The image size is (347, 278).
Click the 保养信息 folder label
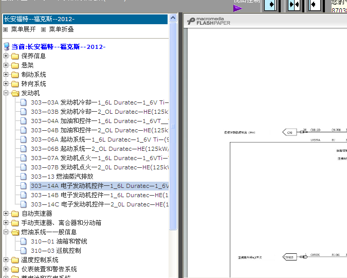tap(33, 56)
